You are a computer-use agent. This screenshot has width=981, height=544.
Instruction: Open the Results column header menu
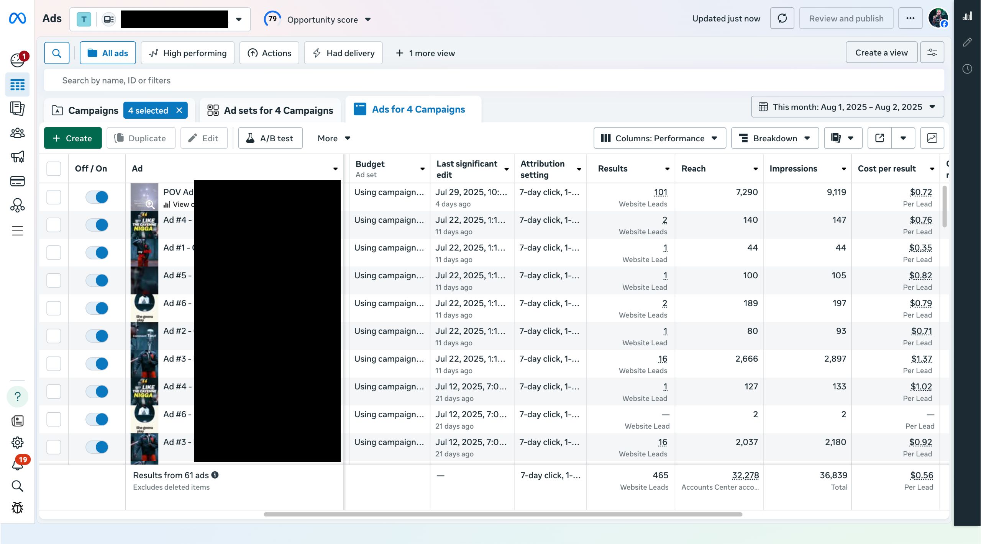tap(667, 169)
